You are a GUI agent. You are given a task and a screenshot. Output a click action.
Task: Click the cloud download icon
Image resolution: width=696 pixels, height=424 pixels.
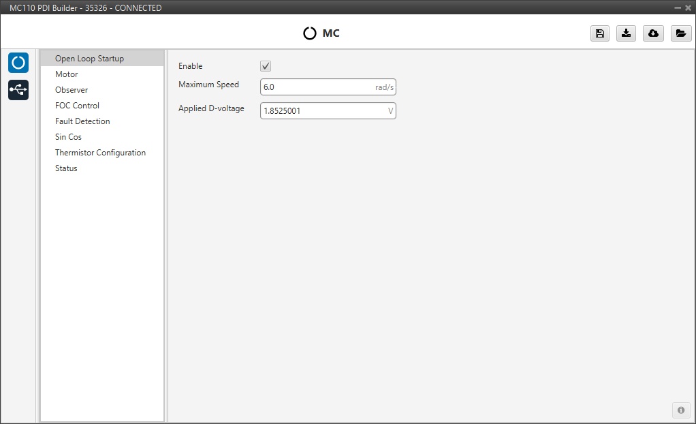pyautogui.click(x=653, y=33)
